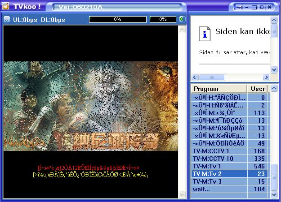
Task: Click the info page icon in browser pane
Action: (x=205, y=34)
